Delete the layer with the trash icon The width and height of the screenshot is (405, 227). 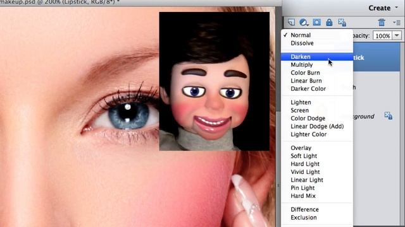click(382, 23)
